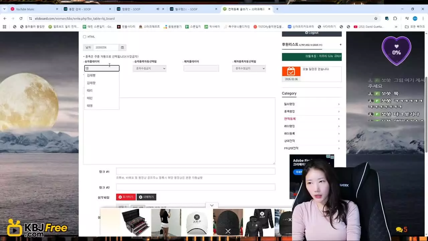Open the media control icon in Chrome toolbar
Screen dimensions: 428x241
407,18
